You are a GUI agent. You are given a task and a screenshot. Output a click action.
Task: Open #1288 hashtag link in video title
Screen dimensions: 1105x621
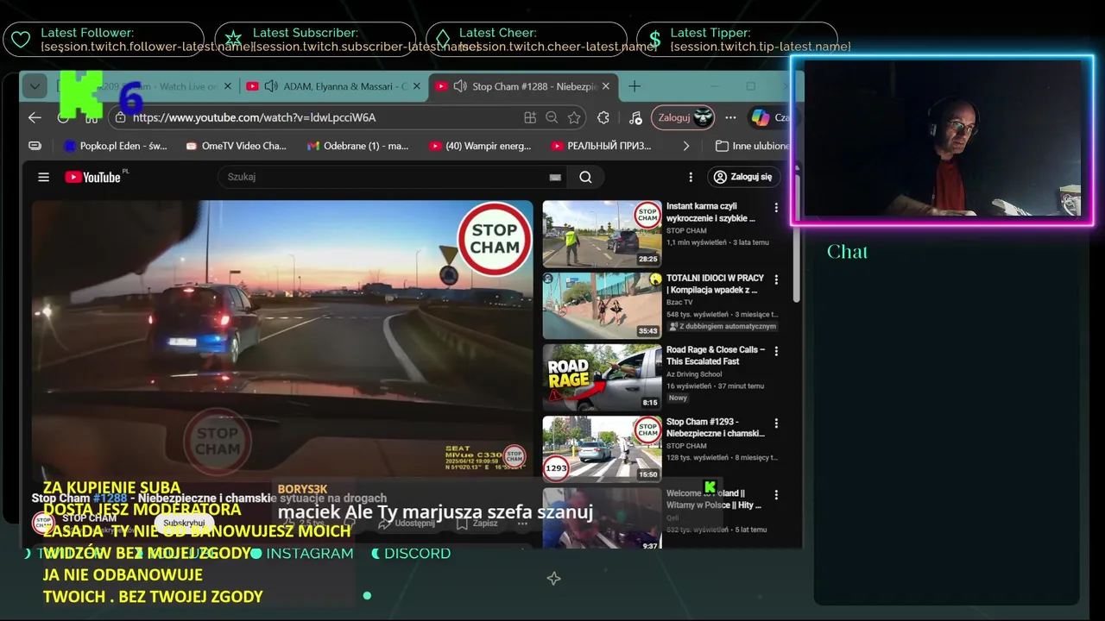(x=110, y=499)
